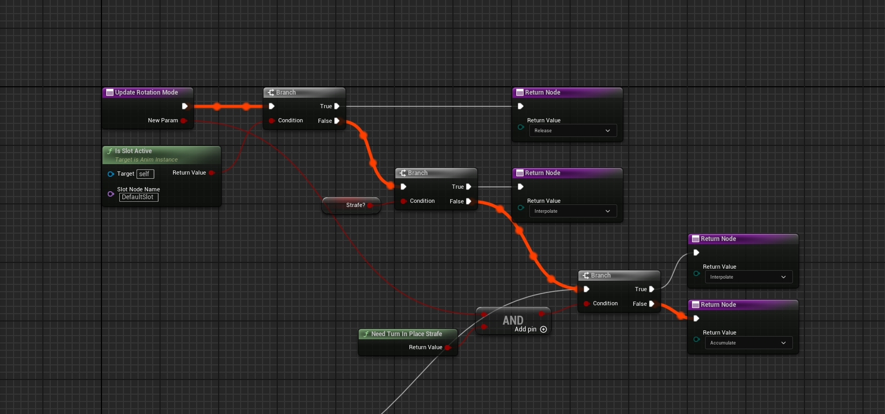
Task: Open the Accumulate return value dropdown
Action: [748, 343]
